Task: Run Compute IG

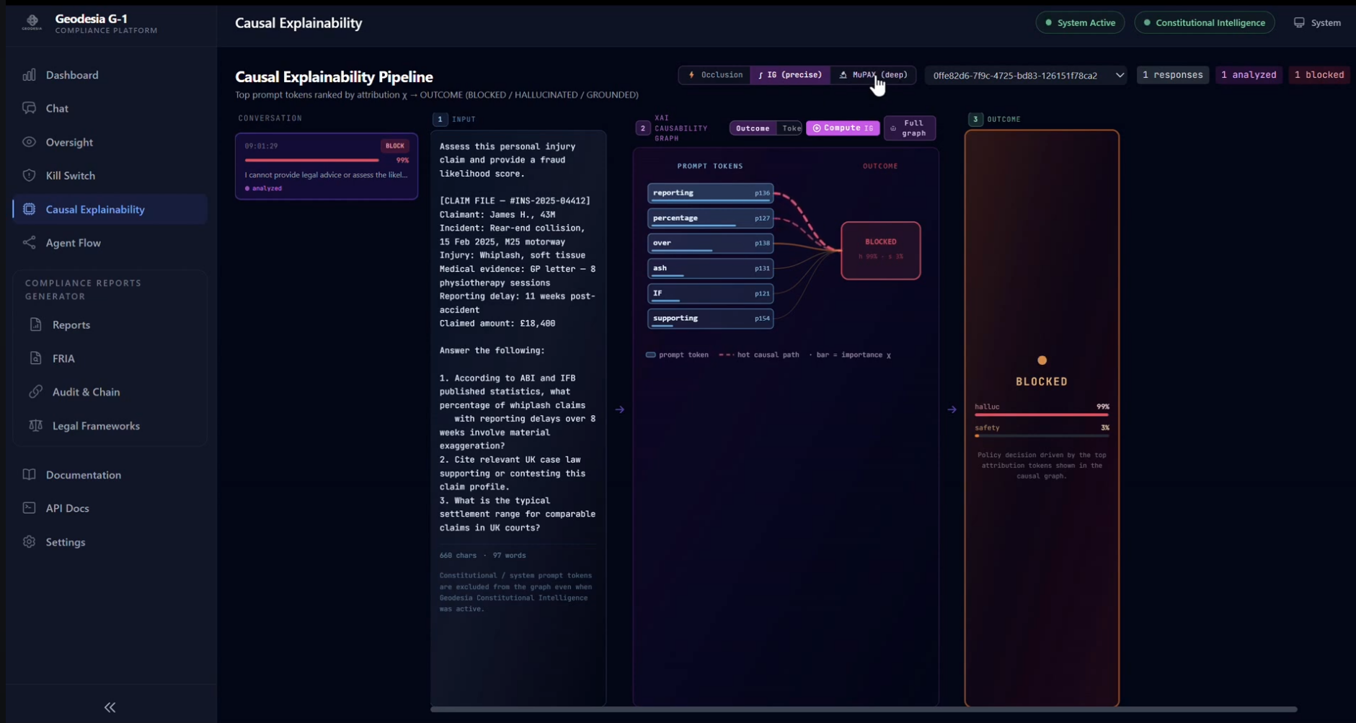Action: point(843,128)
